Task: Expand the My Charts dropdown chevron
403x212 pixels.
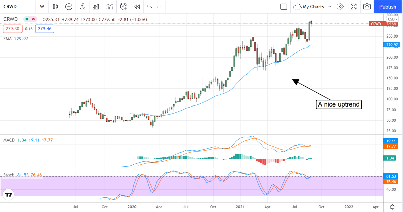Action: pyautogui.click(x=329, y=6)
